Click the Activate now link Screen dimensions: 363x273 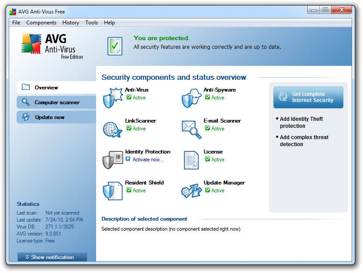pyautogui.click(x=148, y=160)
